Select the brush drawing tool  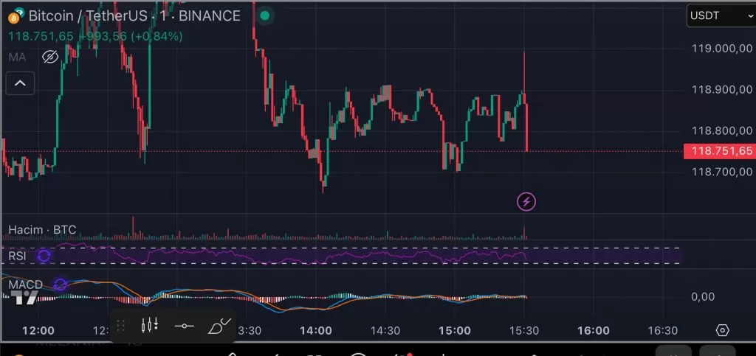tap(219, 325)
